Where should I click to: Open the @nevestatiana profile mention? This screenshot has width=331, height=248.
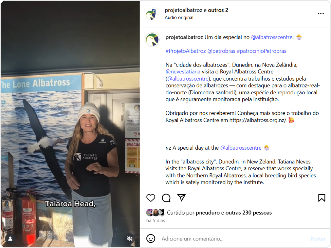[x=183, y=72]
